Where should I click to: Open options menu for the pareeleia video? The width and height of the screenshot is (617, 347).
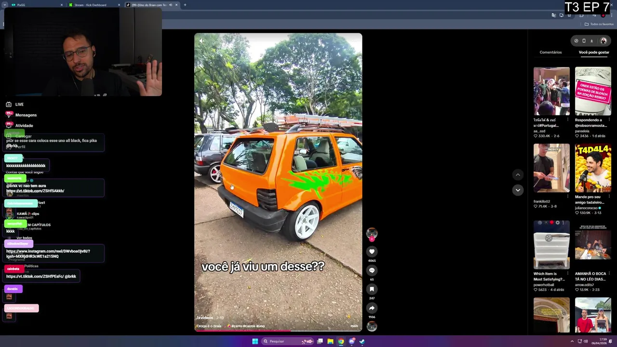tap(609, 120)
